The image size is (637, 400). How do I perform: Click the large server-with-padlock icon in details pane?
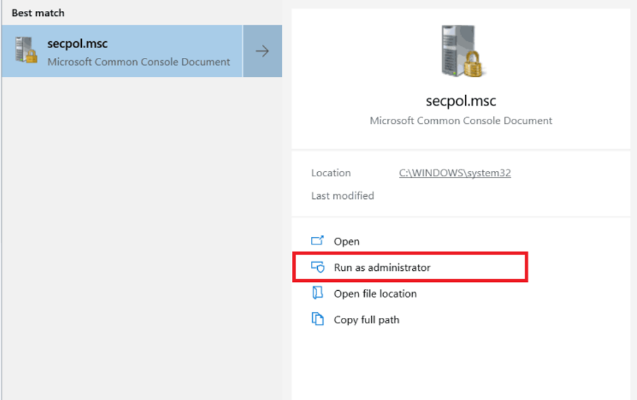tap(463, 51)
